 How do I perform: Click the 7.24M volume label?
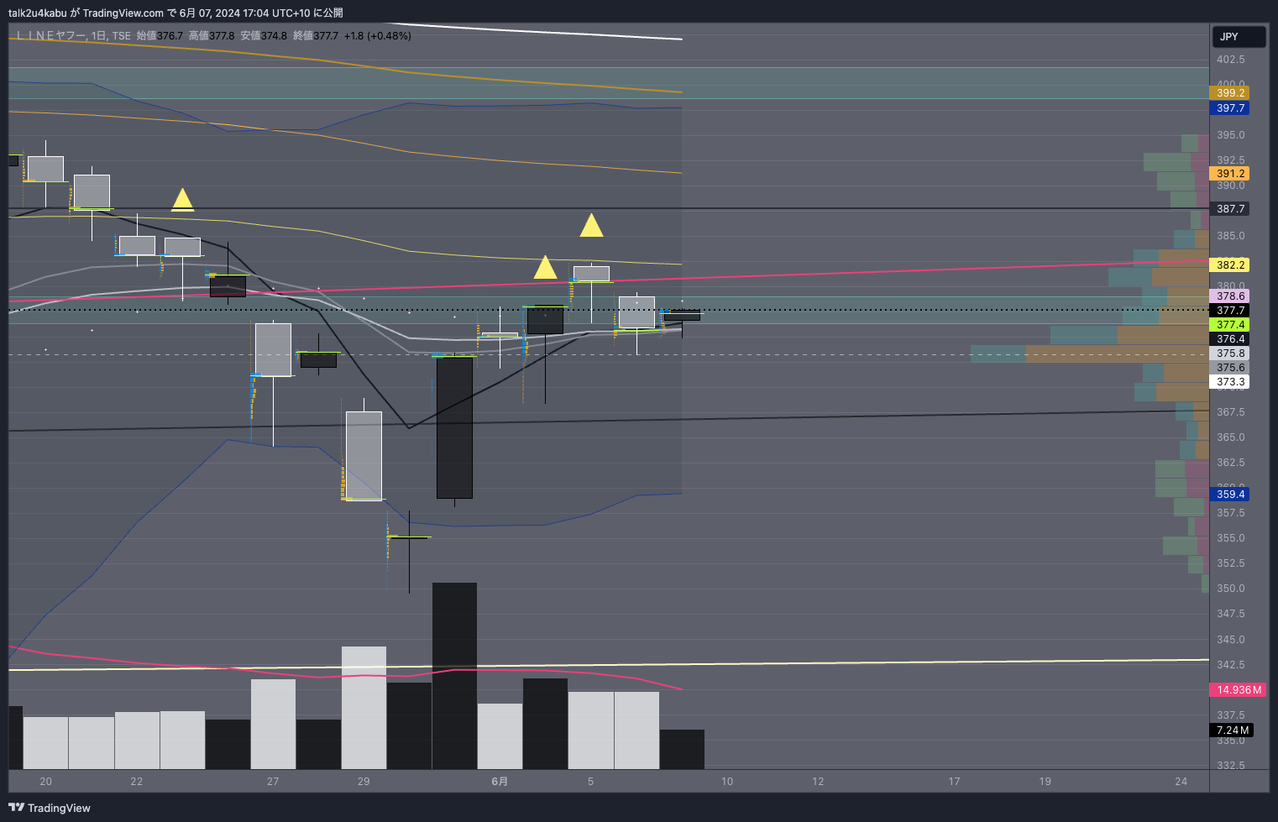click(1232, 730)
